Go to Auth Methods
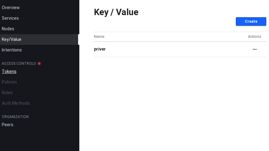The image size is (269, 151). pos(16,103)
